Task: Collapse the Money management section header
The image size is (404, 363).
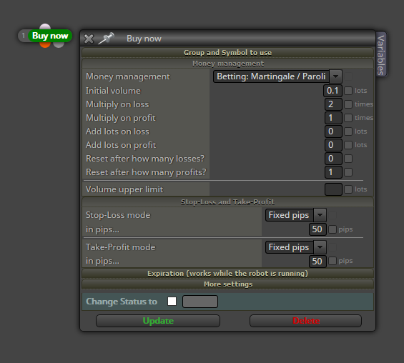Action: point(228,64)
